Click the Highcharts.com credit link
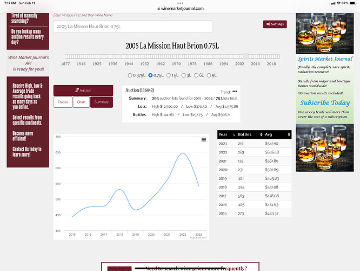Image resolution: width=360 pixels, height=271 pixels. tap(198, 237)
